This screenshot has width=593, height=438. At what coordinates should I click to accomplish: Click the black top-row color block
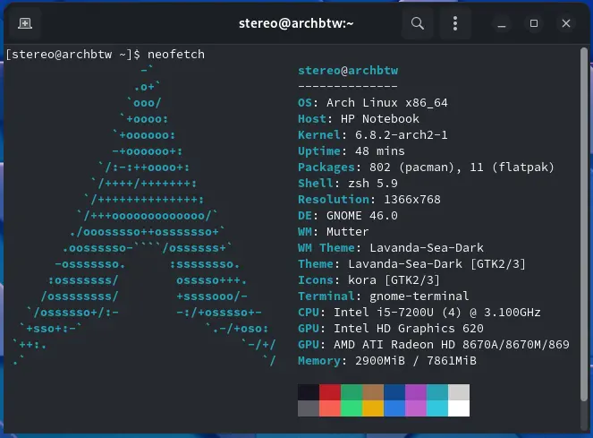coord(309,392)
